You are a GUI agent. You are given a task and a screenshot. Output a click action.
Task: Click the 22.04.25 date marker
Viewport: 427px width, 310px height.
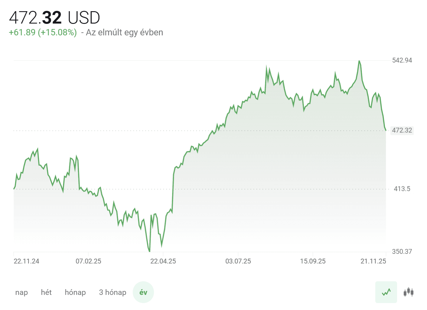[x=163, y=261]
